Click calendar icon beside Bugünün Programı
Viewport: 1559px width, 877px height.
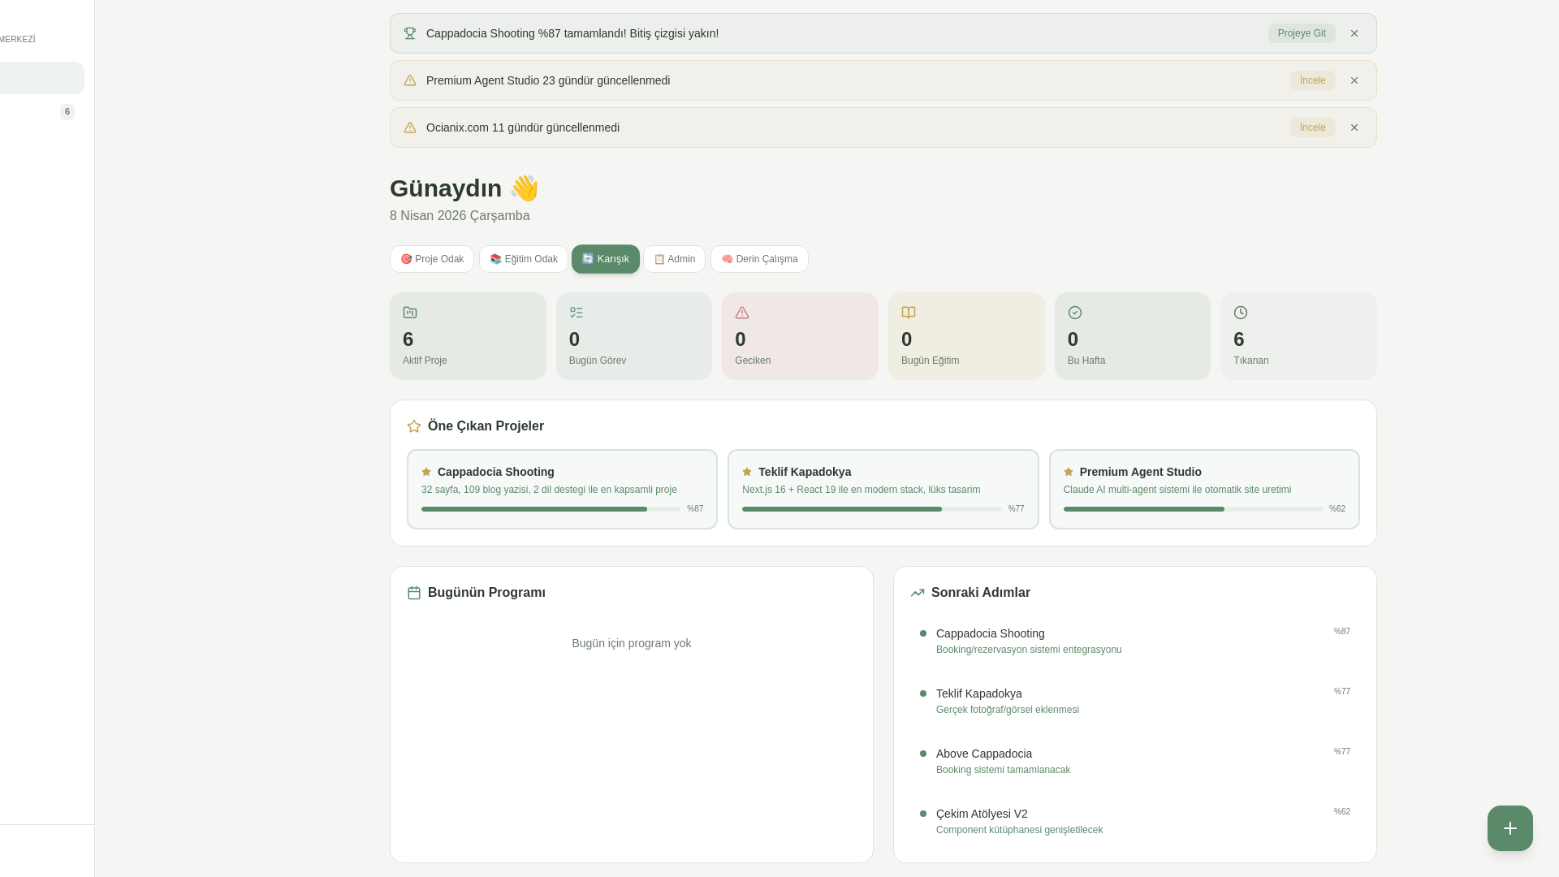click(x=414, y=593)
